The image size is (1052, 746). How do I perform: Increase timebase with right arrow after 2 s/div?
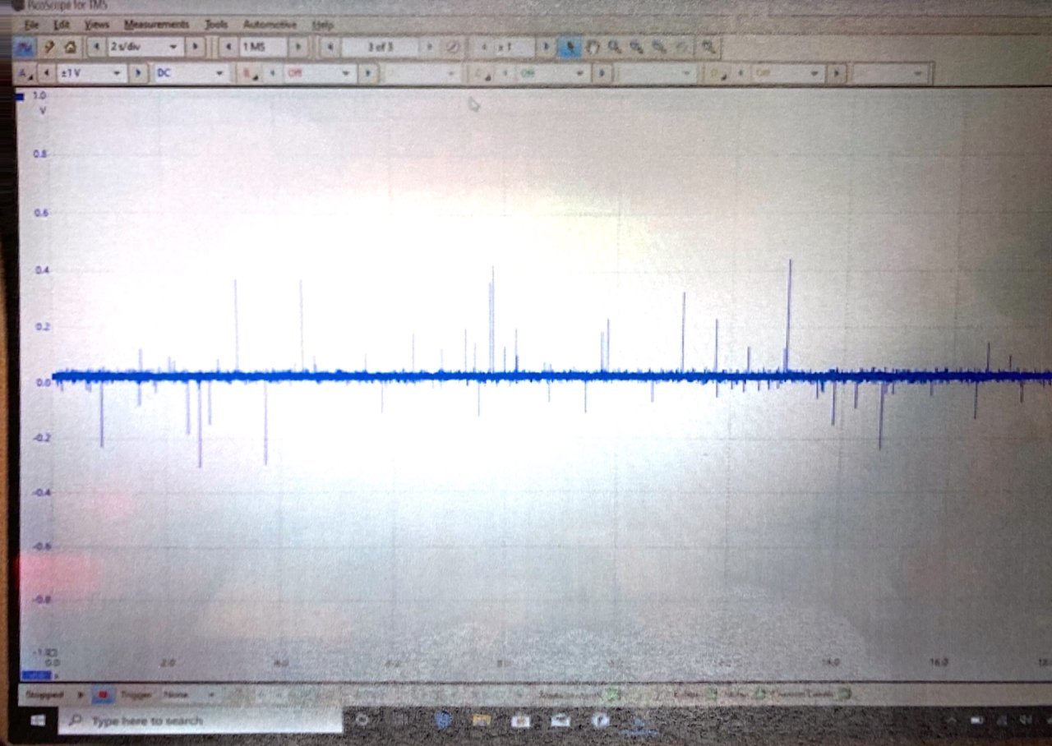196,48
